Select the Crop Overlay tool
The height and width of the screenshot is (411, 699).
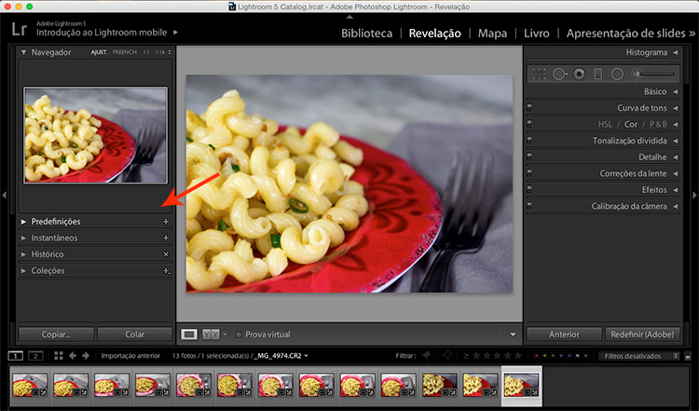[538, 74]
